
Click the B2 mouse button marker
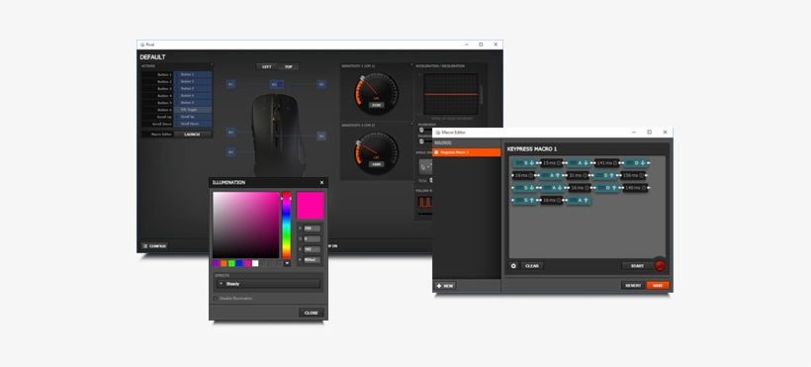tap(321, 84)
